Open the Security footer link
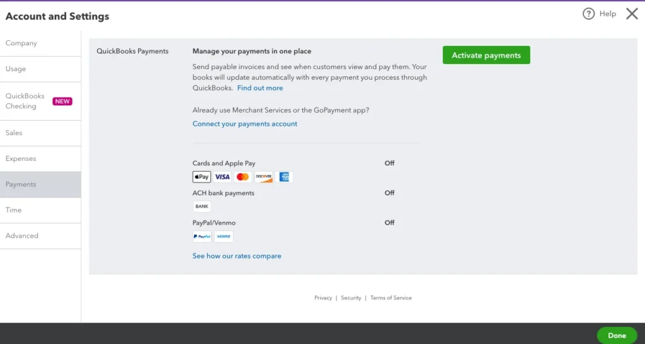This screenshot has height=344, width=645. coord(351,298)
